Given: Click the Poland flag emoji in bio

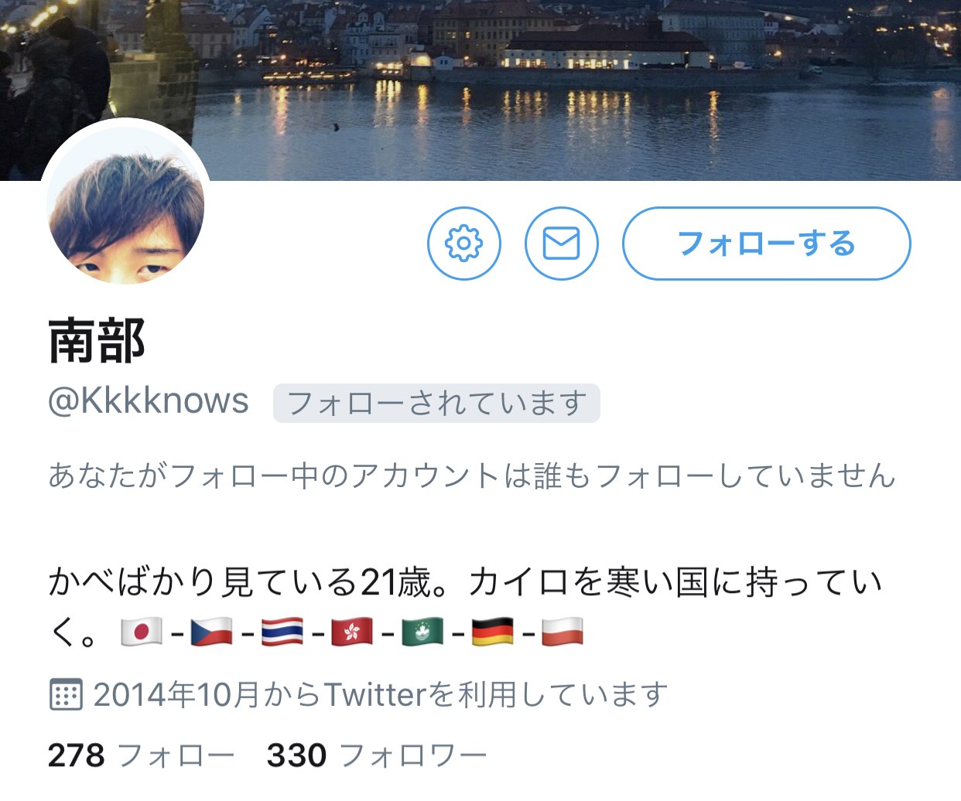Looking at the screenshot, I should pos(563,632).
